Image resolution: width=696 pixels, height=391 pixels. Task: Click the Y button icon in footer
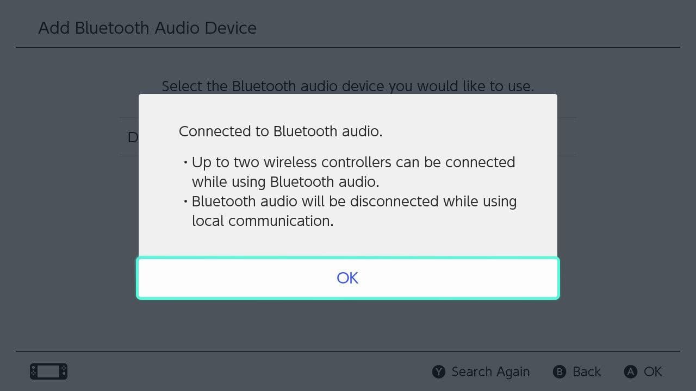pyautogui.click(x=439, y=372)
